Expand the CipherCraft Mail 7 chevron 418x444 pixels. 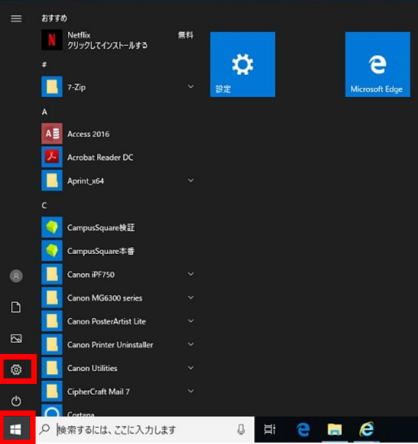click(191, 391)
